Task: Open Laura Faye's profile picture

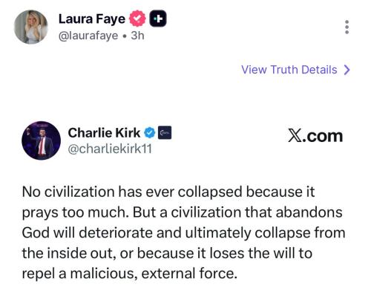Action: tap(31, 27)
